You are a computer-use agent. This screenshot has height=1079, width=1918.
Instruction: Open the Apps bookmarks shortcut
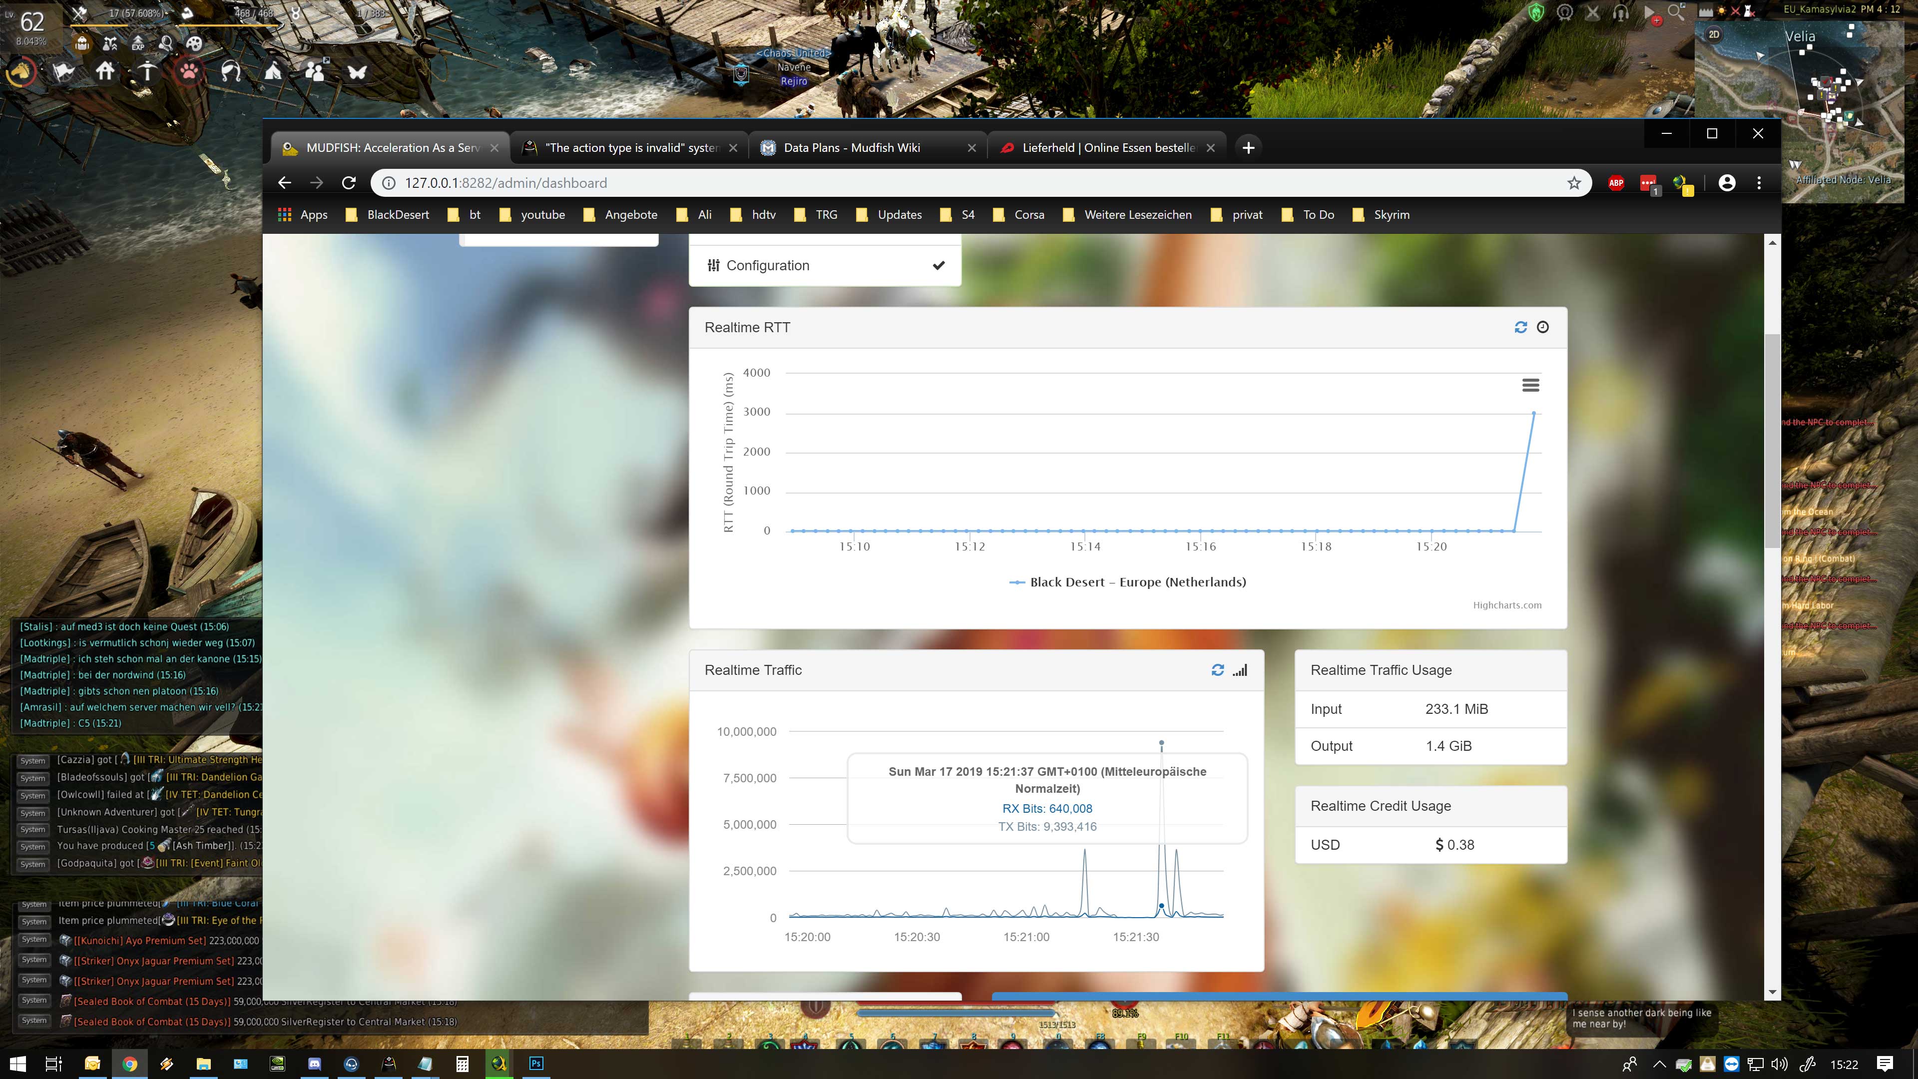click(x=302, y=214)
